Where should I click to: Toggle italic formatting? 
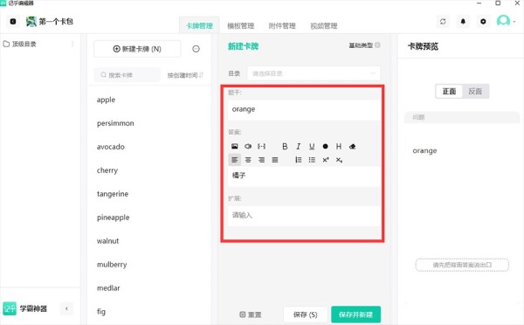point(298,147)
